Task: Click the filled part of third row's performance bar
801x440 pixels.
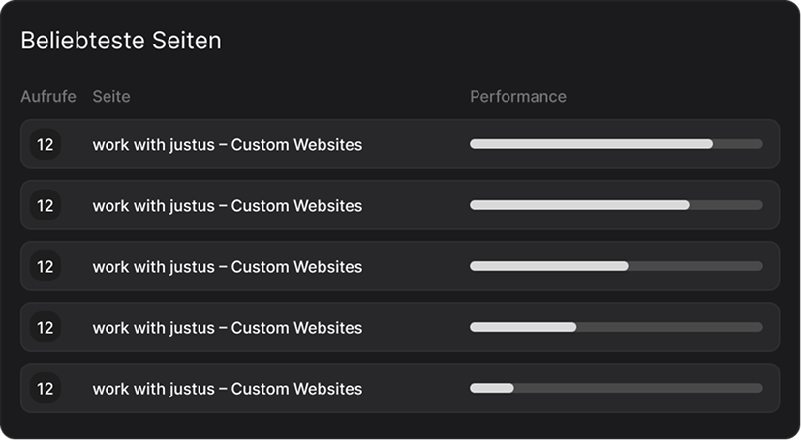Action: point(548,266)
